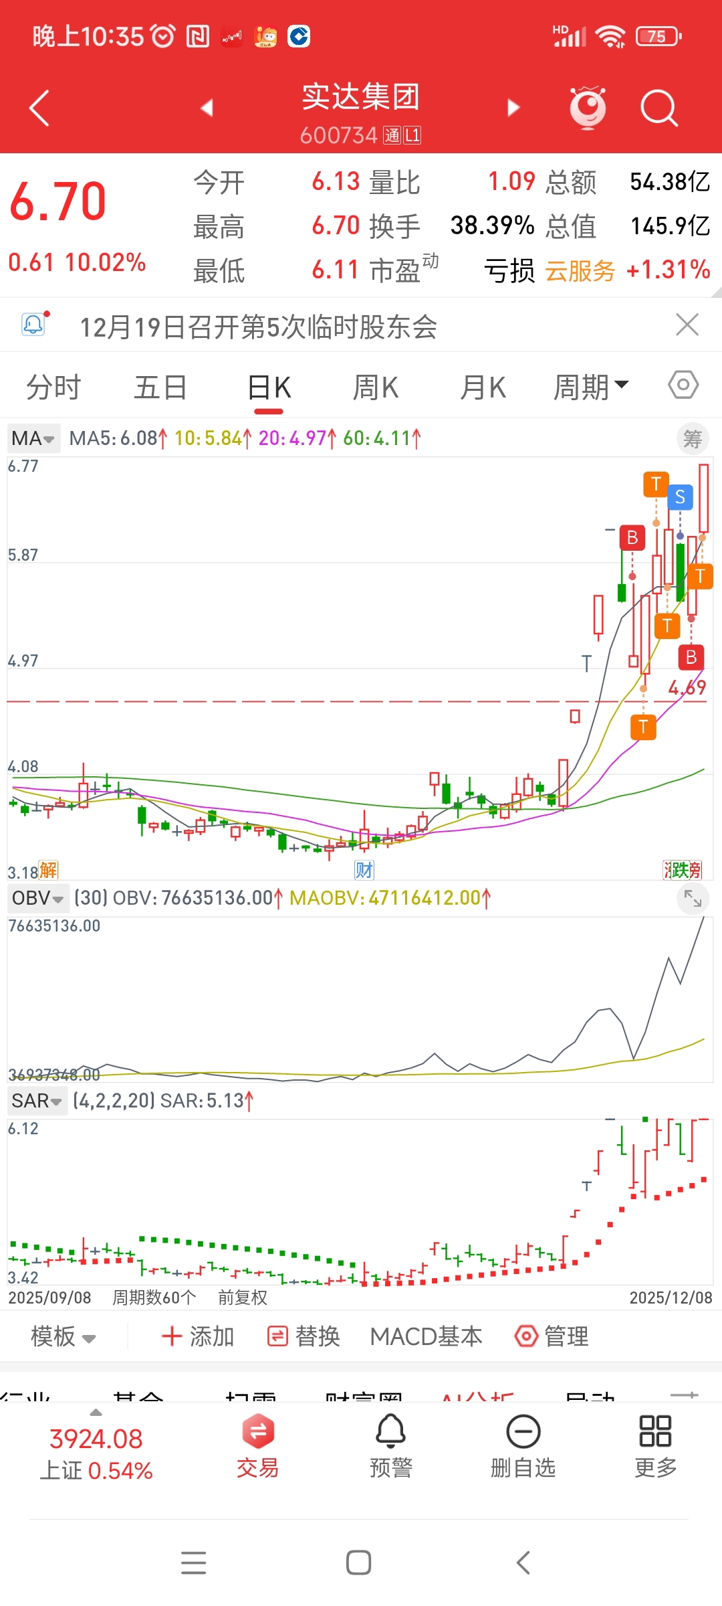Tap the 替换 replace indicator button

pos(304,1336)
